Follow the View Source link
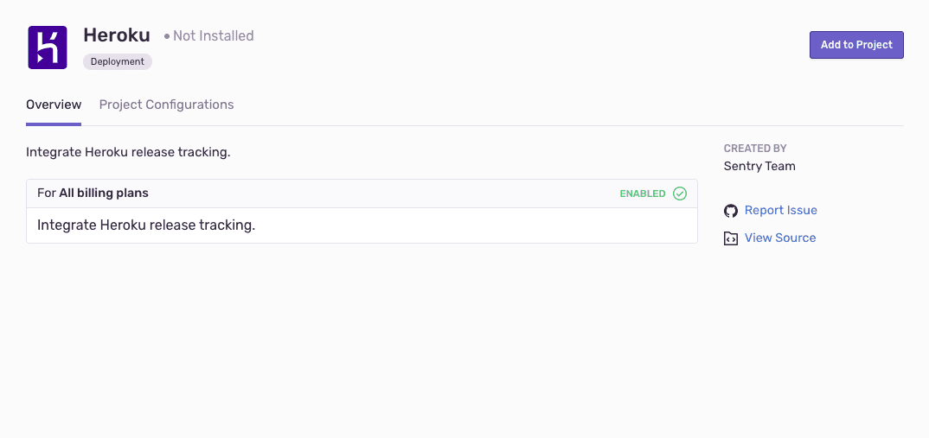The image size is (929, 438). (x=779, y=238)
